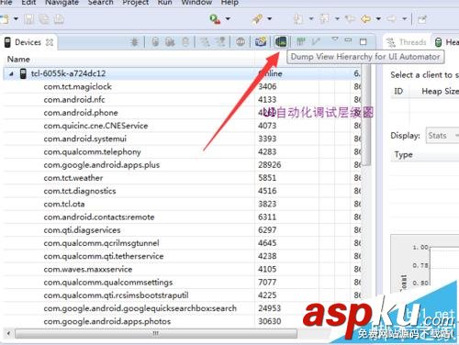Click the Forward navigation arrow icon
The width and height of the screenshot is (459, 345).
391,19
